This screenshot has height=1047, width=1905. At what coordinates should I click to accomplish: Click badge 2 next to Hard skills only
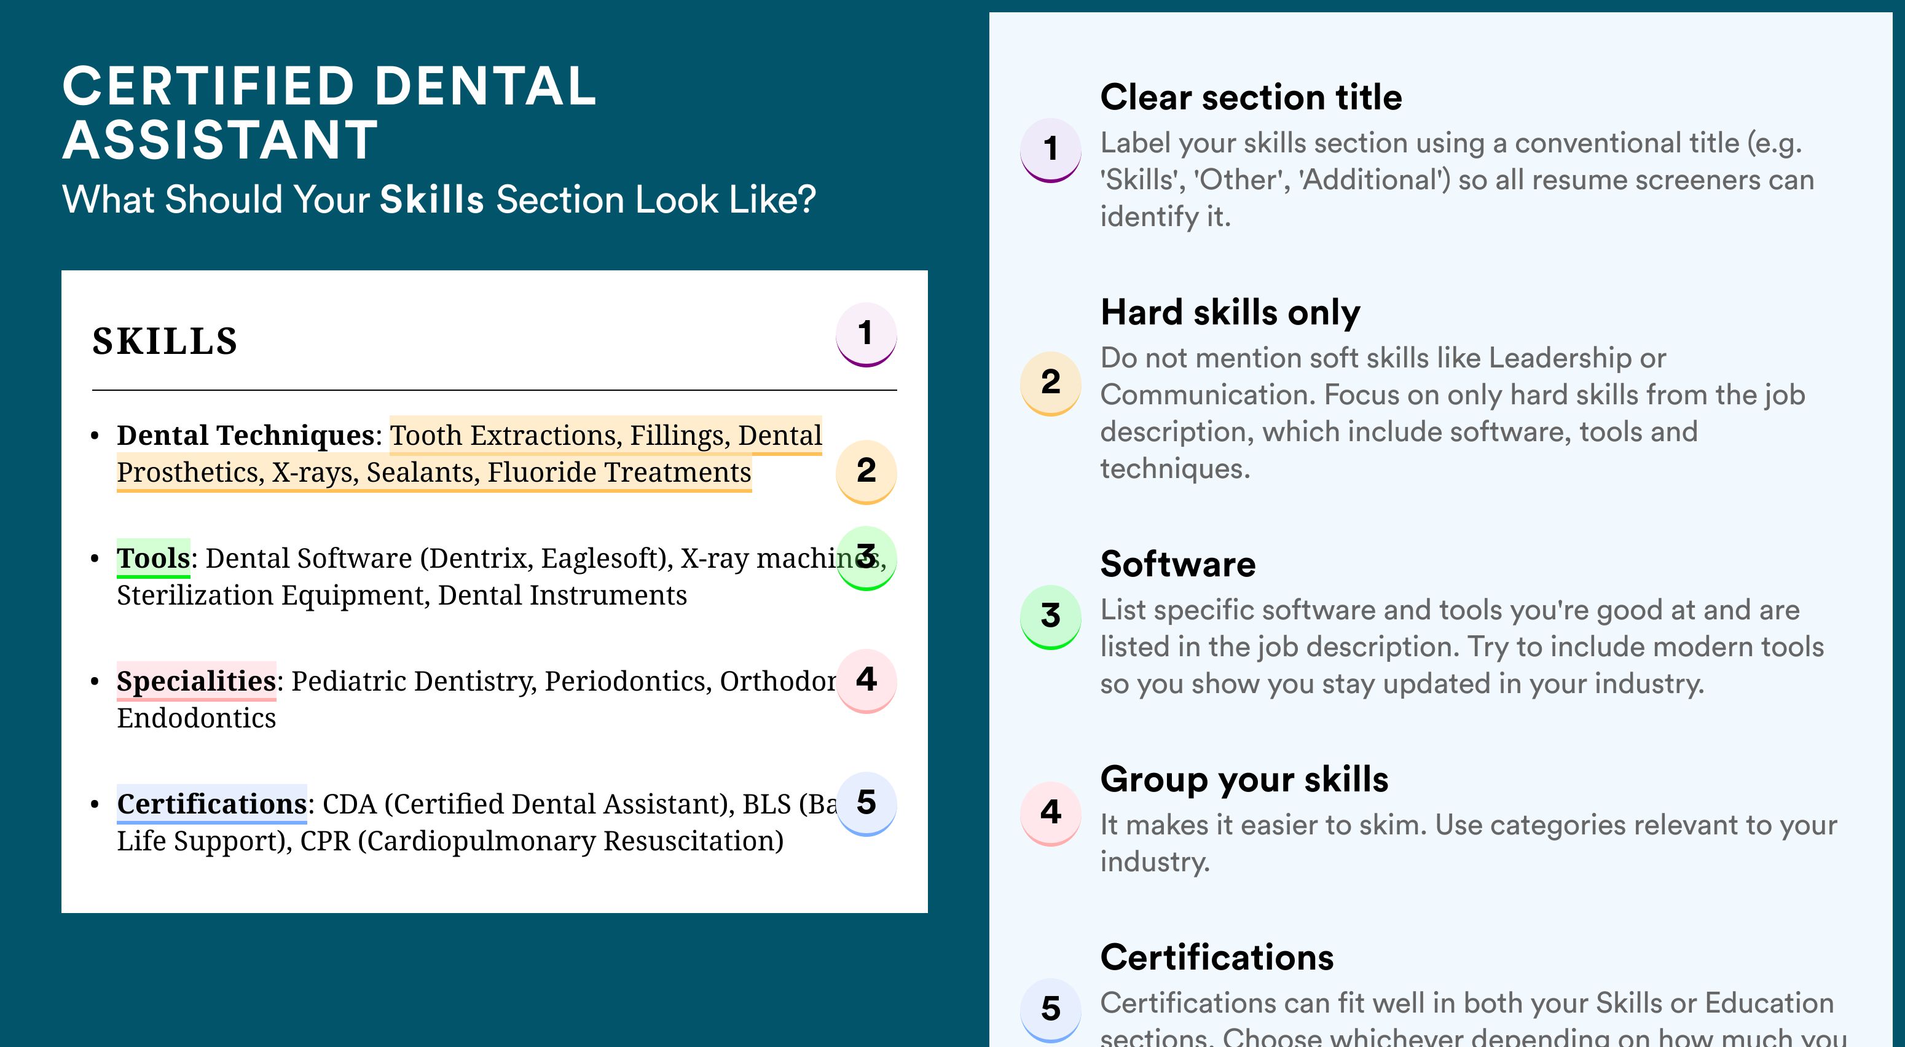(x=1051, y=382)
